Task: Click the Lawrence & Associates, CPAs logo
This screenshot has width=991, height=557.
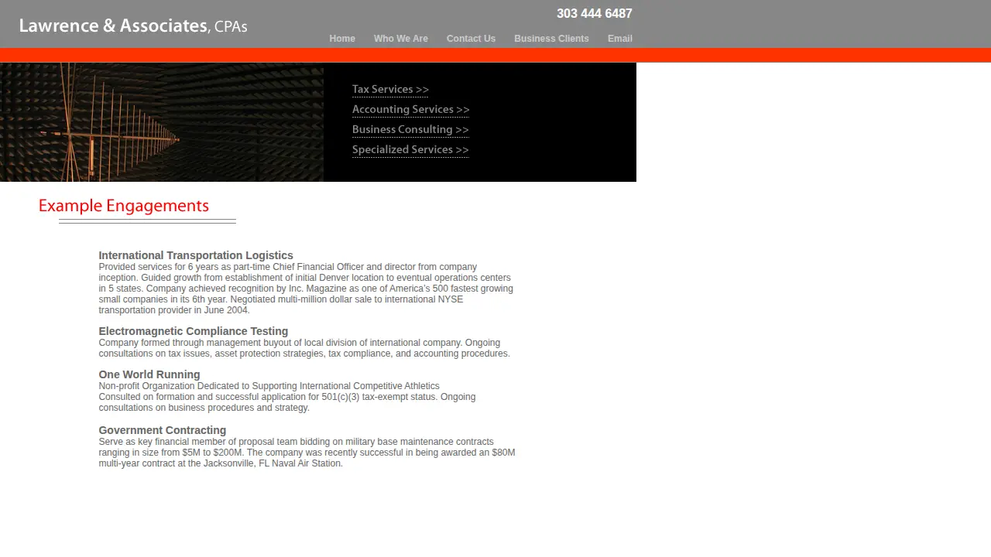Action: tap(133, 26)
